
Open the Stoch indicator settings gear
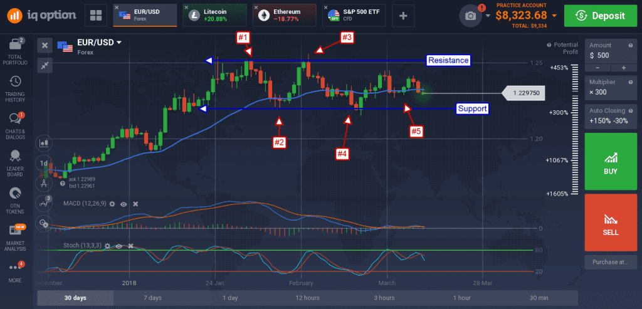pos(107,246)
